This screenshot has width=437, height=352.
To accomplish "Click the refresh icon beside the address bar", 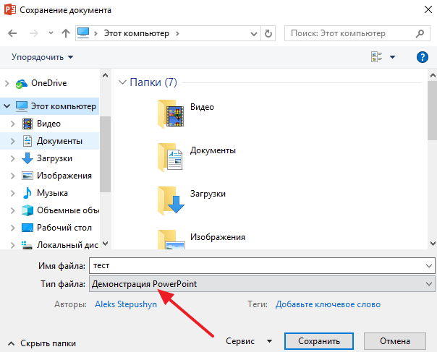I will (x=269, y=33).
